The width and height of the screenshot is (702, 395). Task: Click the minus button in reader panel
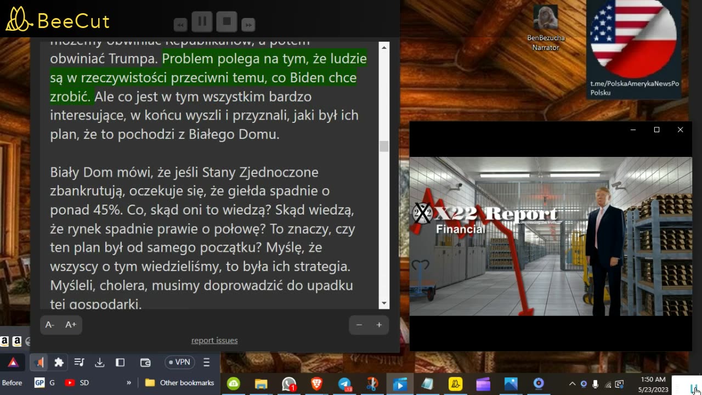point(359,325)
